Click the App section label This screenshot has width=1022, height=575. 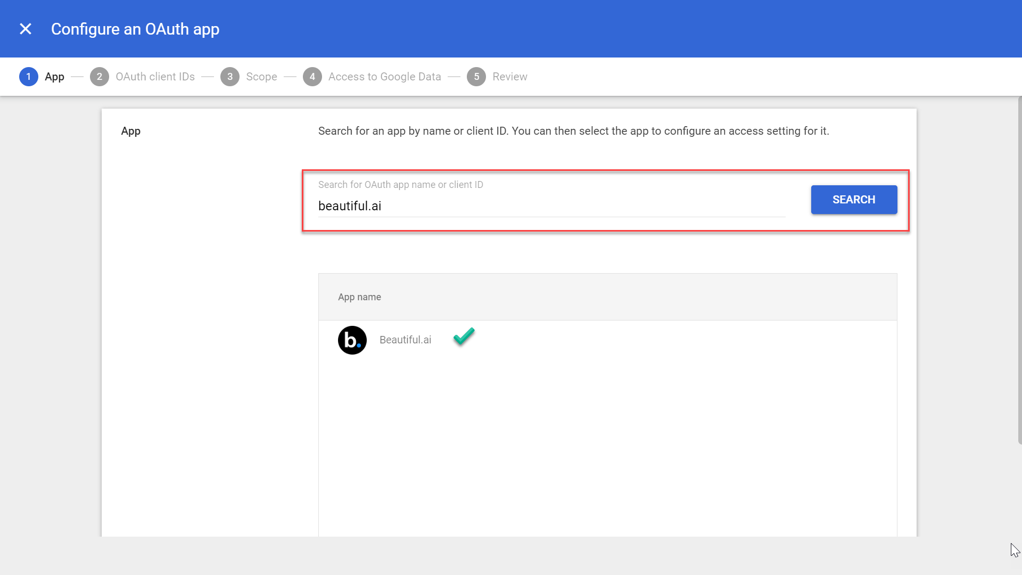(130, 131)
